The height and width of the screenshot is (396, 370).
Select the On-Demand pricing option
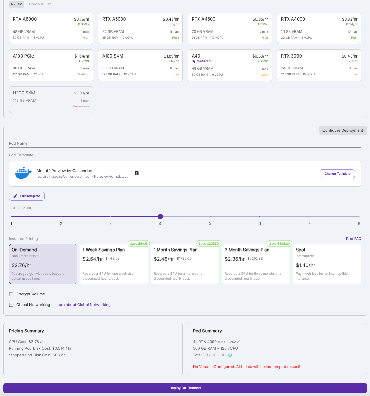[43, 264]
